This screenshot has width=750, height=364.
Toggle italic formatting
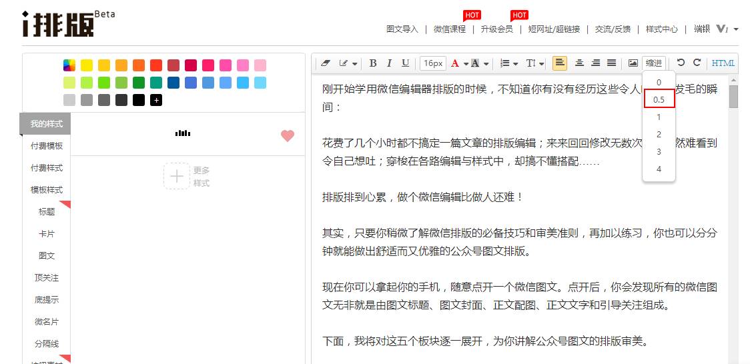coord(390,63)
